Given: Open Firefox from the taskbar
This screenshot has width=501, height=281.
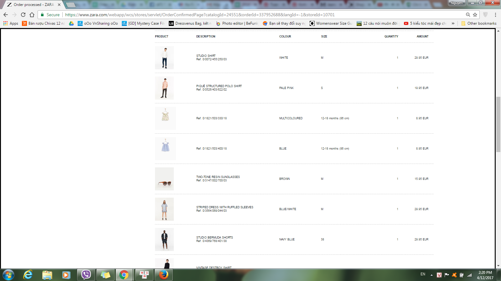Looking at the screenshot, I should click(x=163, y=275).
